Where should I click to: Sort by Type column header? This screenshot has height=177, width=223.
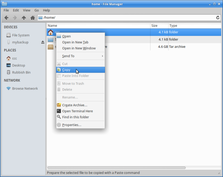click(x=193, y=26)
